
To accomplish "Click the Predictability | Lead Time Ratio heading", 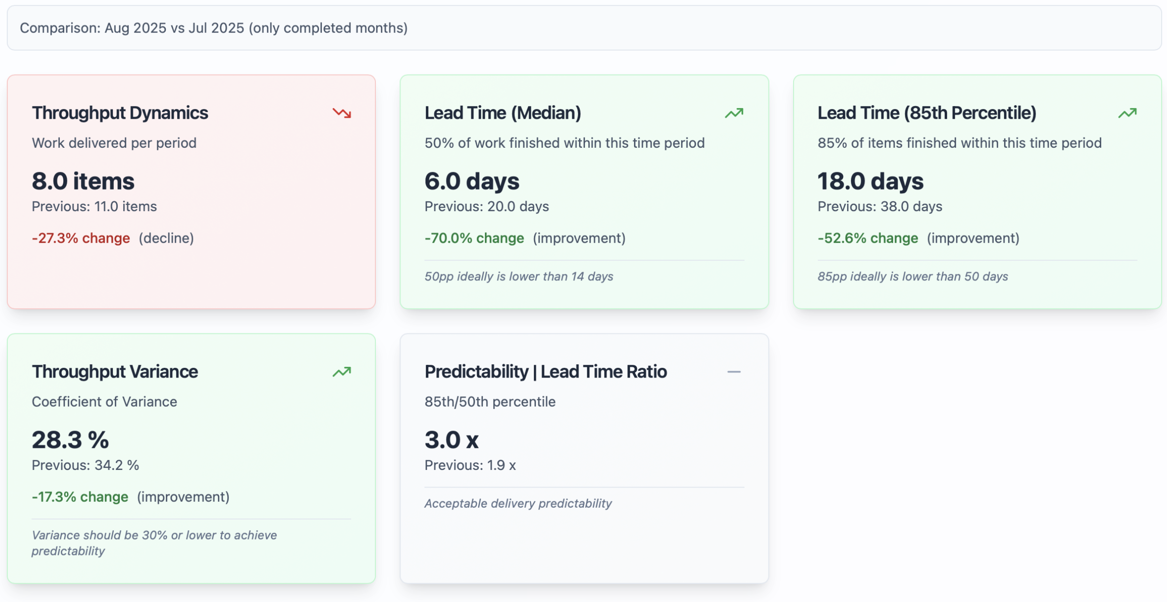I will (x=545, y=372).
